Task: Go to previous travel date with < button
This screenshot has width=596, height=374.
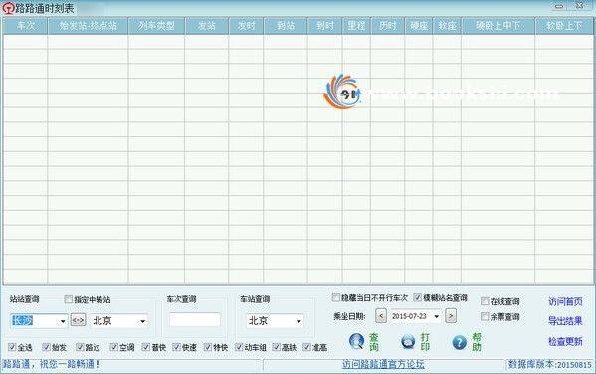Action: (381, 316)
